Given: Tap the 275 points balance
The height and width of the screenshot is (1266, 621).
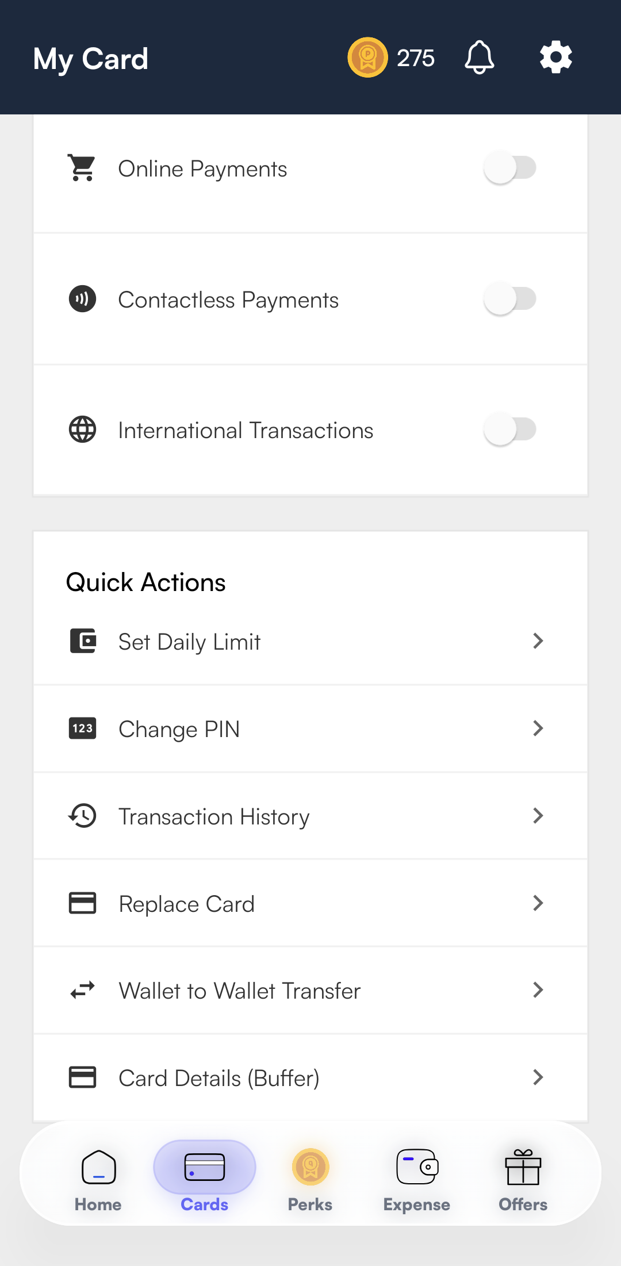Looking at the screenshot, I should 415,58.
